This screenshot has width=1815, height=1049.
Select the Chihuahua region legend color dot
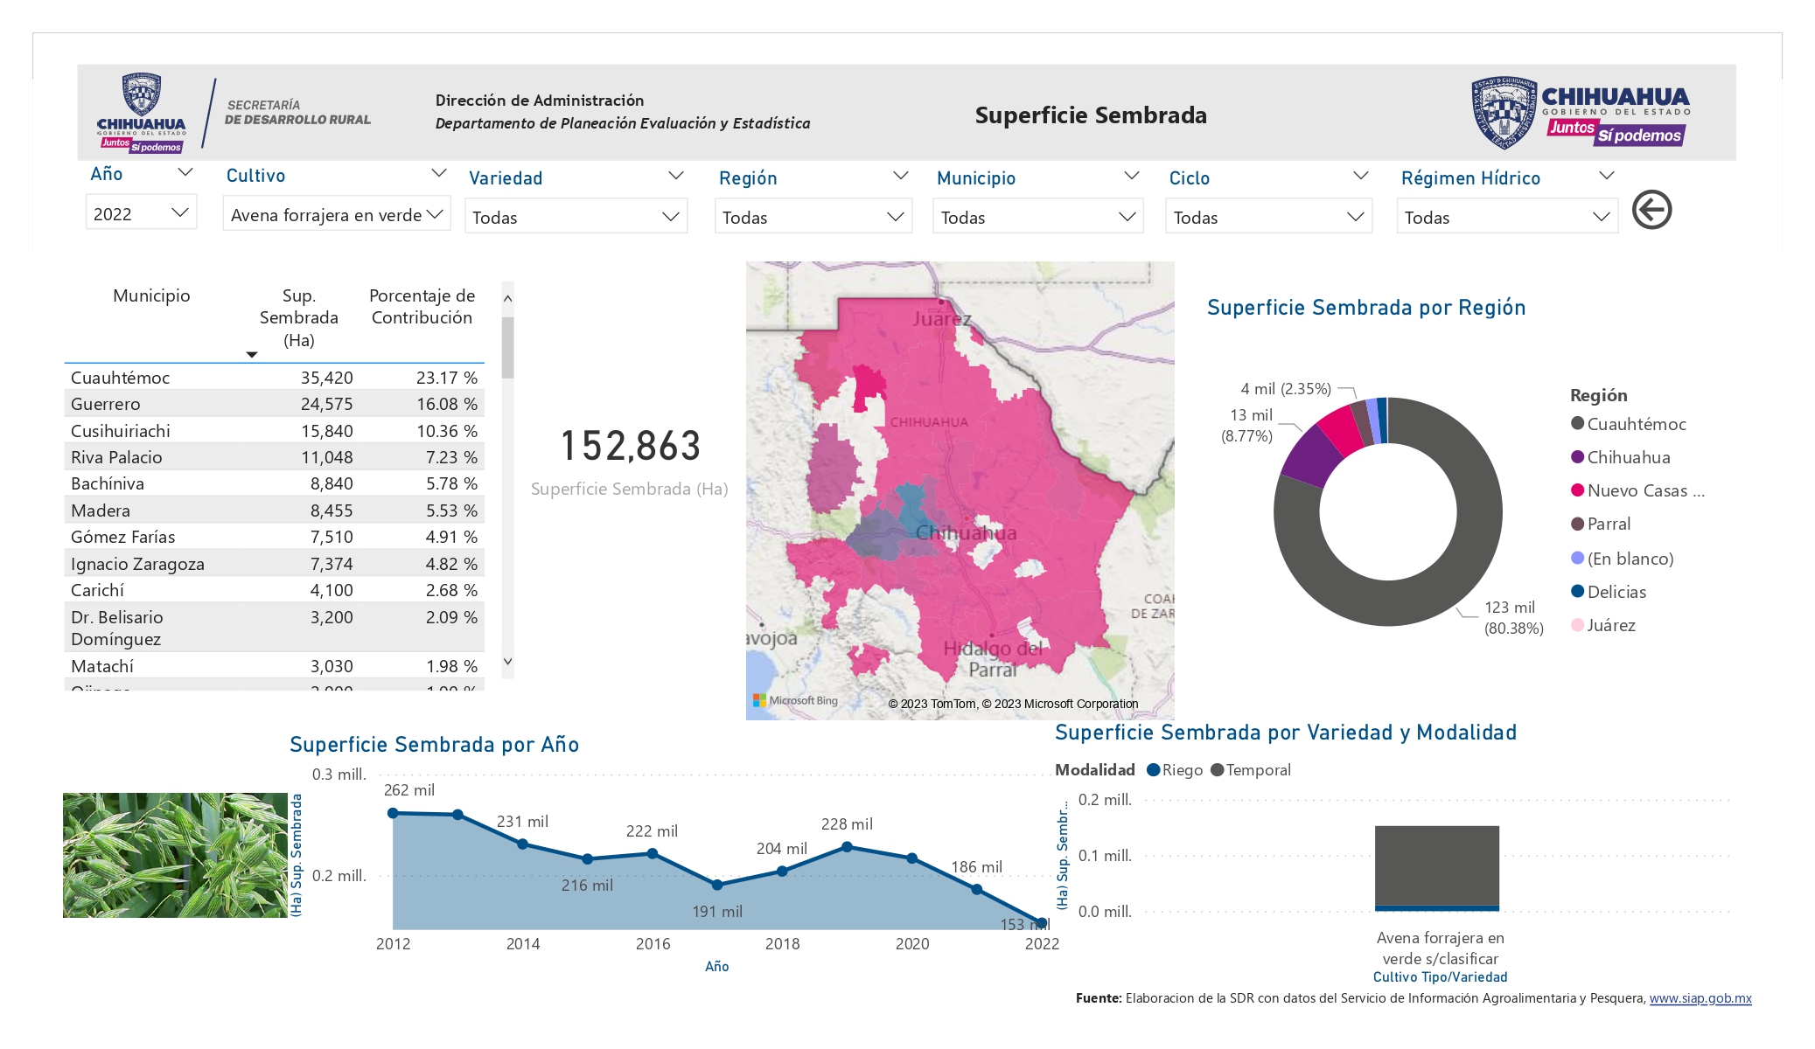coord(1578,457)
